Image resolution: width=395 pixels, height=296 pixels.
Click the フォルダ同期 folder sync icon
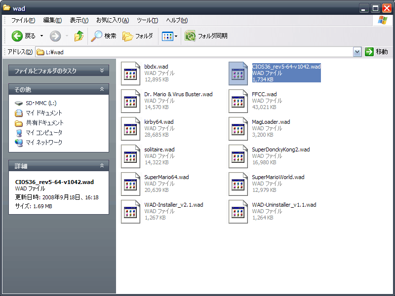190,36
